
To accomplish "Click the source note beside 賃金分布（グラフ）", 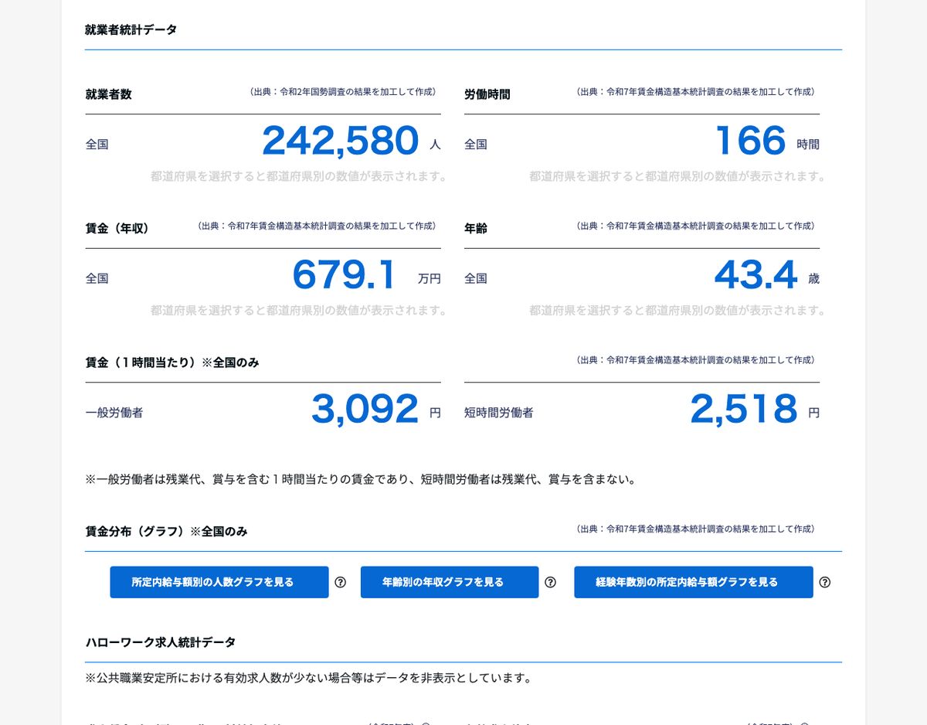I will (x=695, y=529).
